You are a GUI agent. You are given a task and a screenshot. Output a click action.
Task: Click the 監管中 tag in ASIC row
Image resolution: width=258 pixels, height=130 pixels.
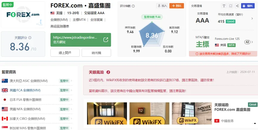[x=64, y=81]
